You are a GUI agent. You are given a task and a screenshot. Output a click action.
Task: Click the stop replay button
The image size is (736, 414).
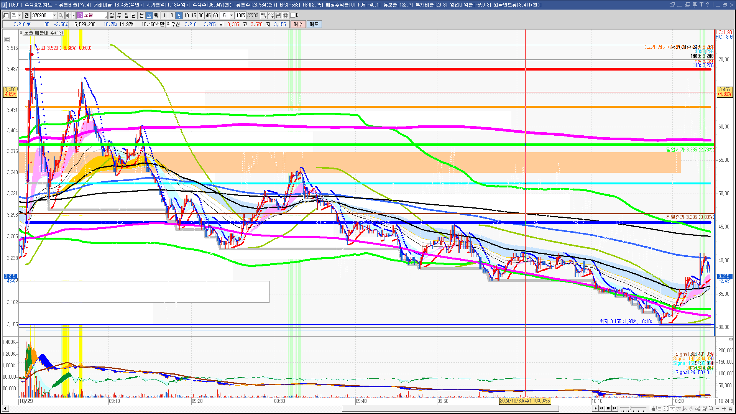click(608, 408)
